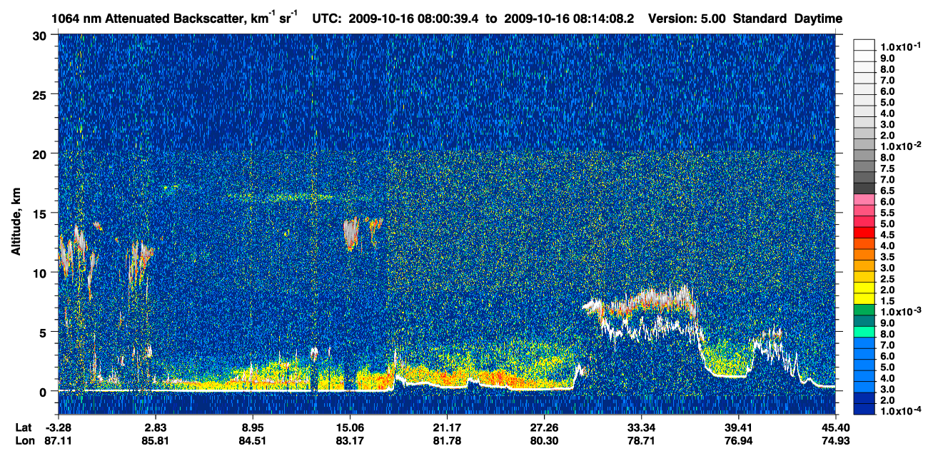Screen dimensions: 928x476
Task: Click longitude value '74.93'
Action: tap(835, 440)
